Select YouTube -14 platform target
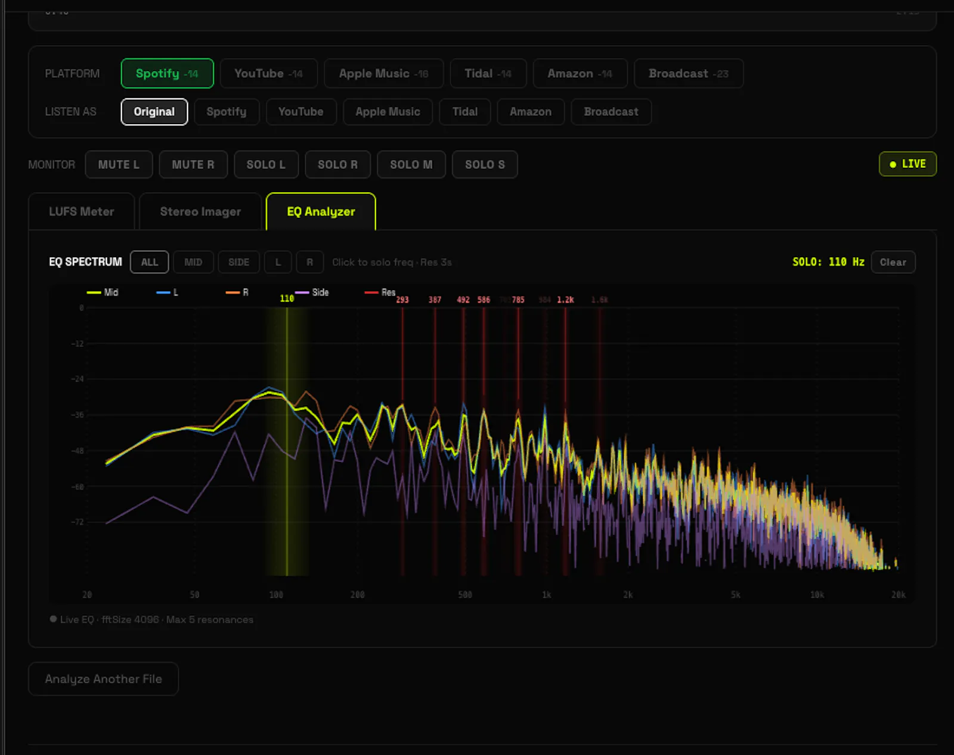The height and width of the screenshot is (755, 954). tap(268, 73)
